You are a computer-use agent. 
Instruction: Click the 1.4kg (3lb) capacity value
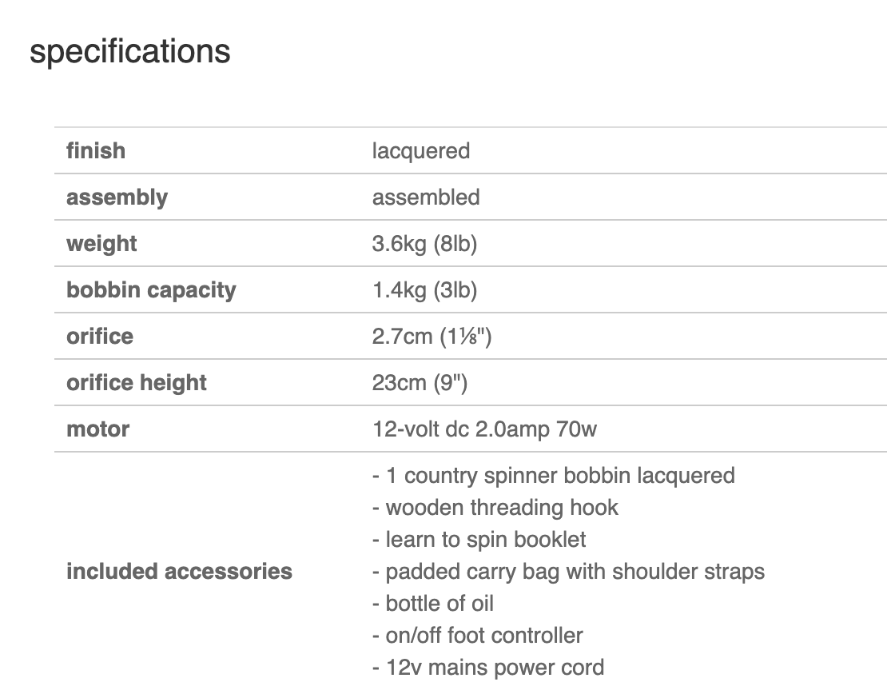point(424,289)
